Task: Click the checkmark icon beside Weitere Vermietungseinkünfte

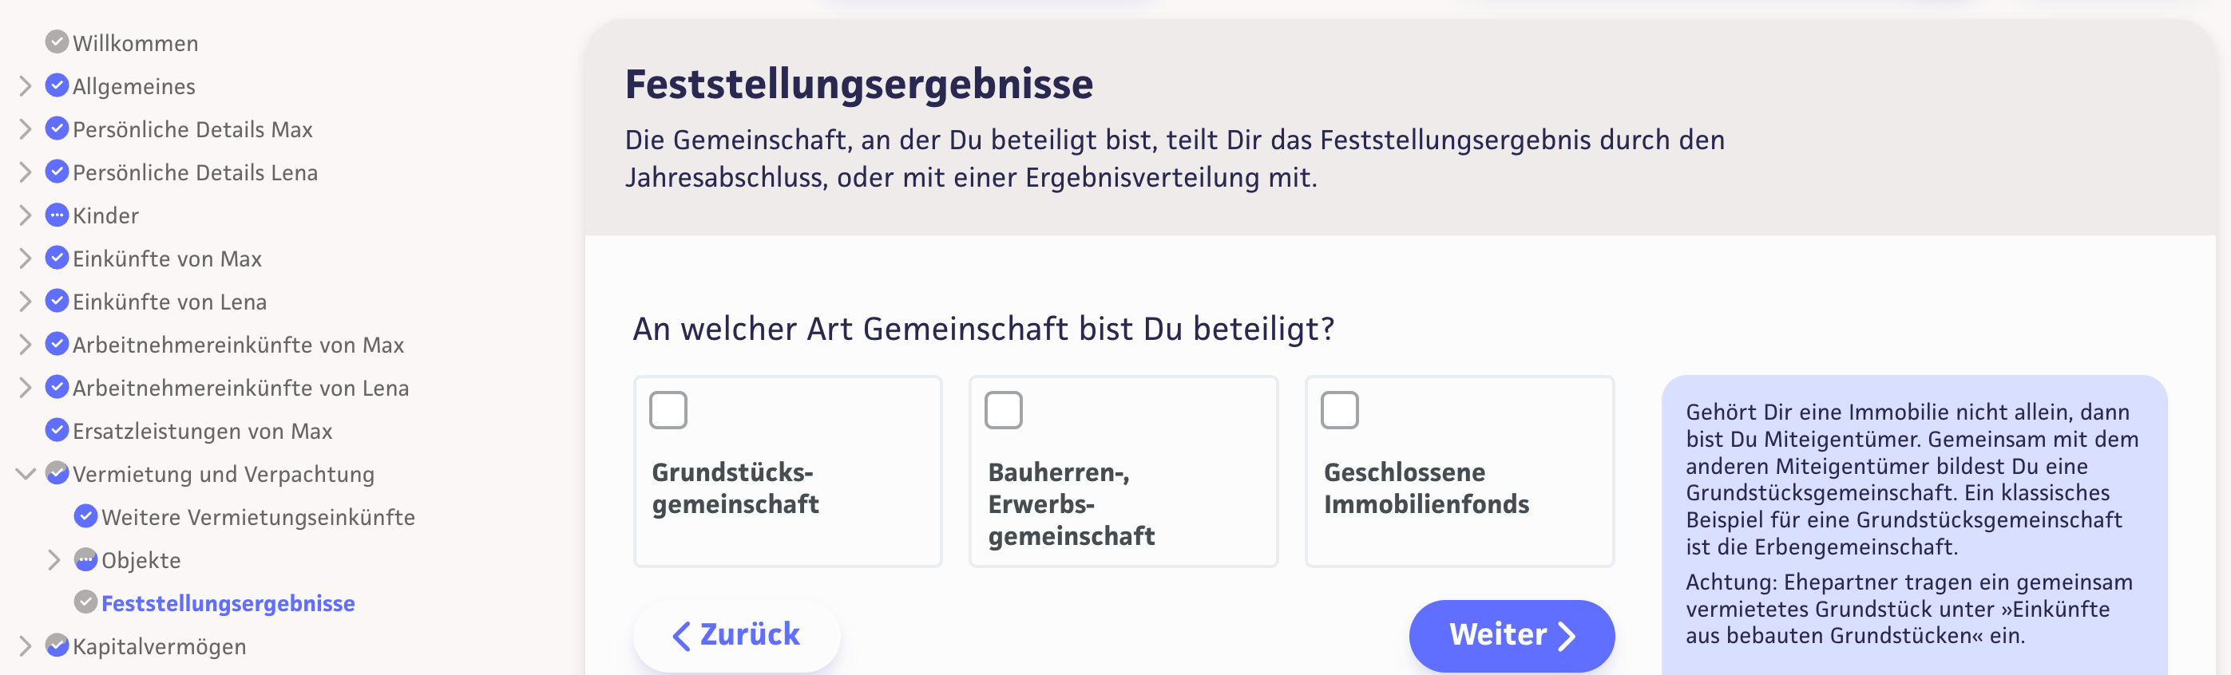Action: [x=85, y=517]
